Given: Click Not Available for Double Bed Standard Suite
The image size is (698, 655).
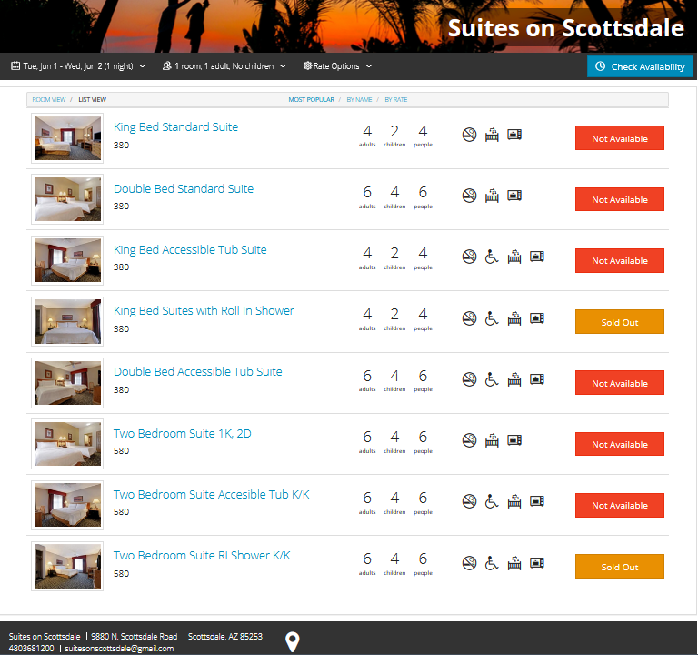Looking at the screenshot, I should [620, 199].
